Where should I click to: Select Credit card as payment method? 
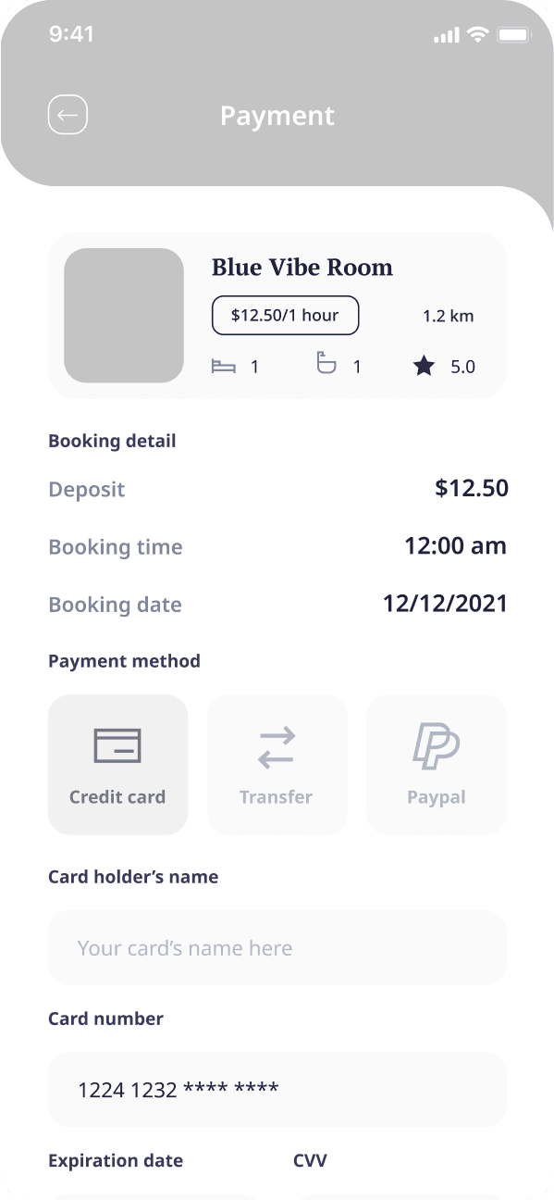click(117, 765)
